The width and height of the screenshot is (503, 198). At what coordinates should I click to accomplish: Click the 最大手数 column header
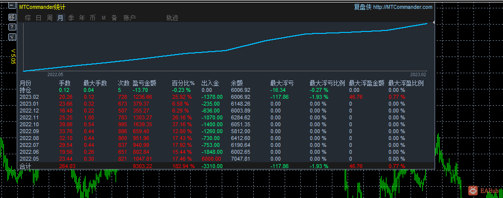(x=95, y=84)
